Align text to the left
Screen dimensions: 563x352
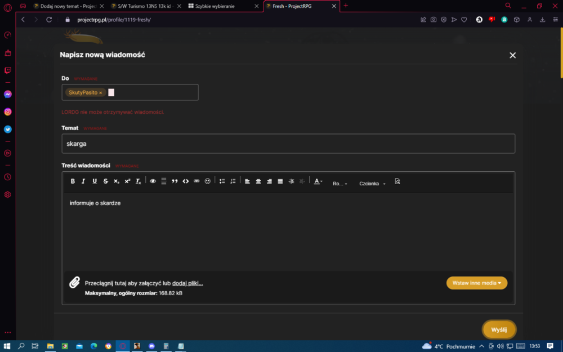pos(247,181)
